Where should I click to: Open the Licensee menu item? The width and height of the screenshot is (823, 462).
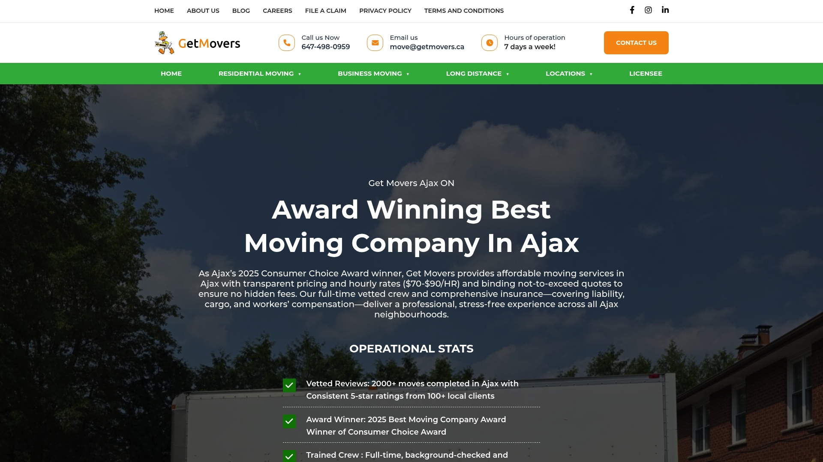click(x=646, y=74)
